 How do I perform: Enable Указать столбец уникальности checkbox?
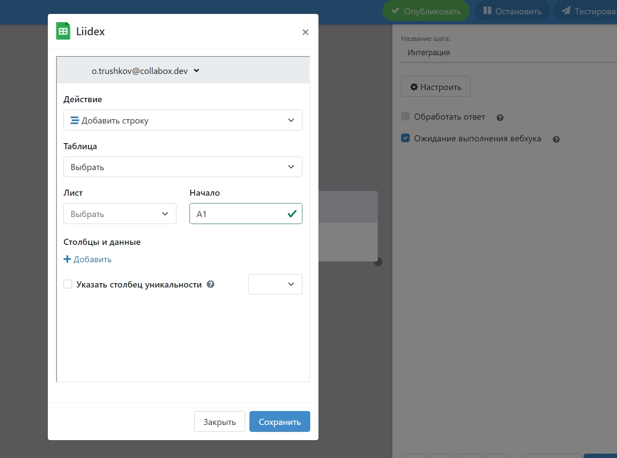(68, 284)
